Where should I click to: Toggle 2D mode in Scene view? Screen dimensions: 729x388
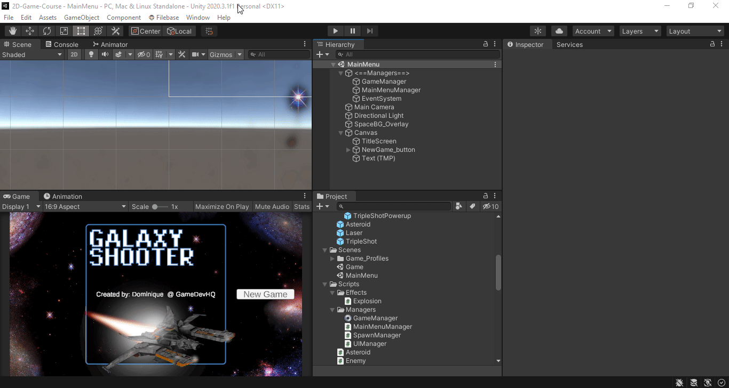point(74,54)
